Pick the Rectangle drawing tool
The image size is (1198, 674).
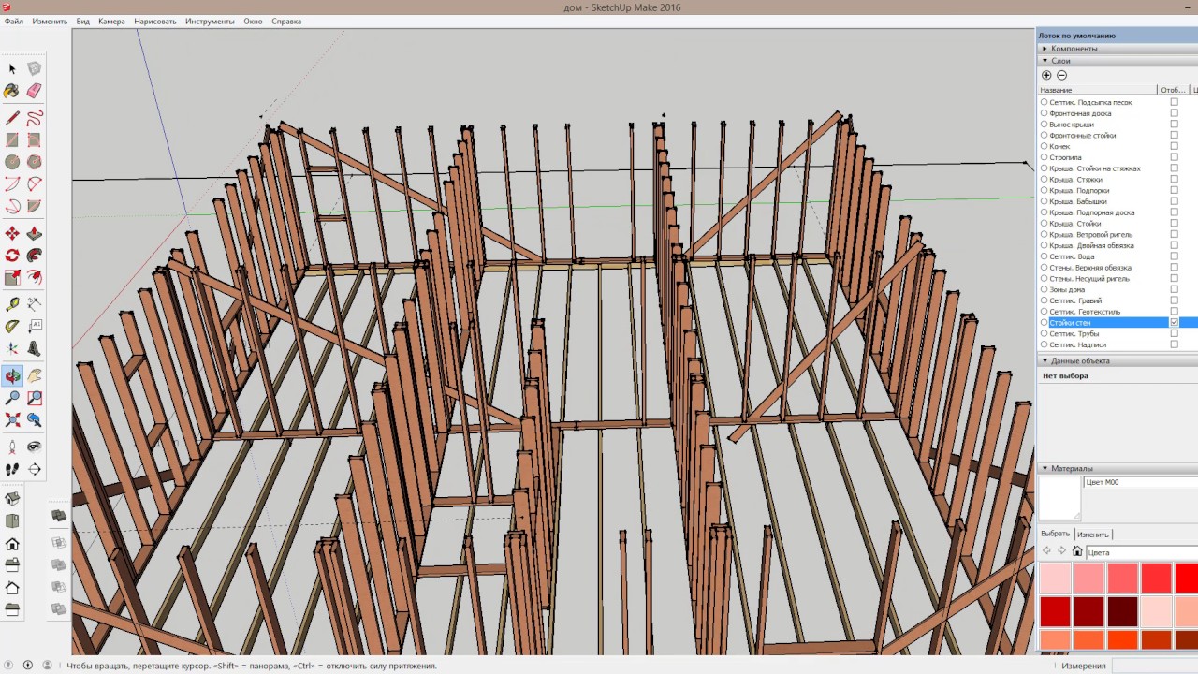[12, 140]
